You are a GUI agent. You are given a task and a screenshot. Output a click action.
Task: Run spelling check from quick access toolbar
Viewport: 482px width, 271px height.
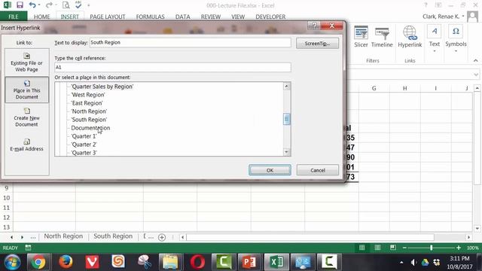[x=78, y=5]
